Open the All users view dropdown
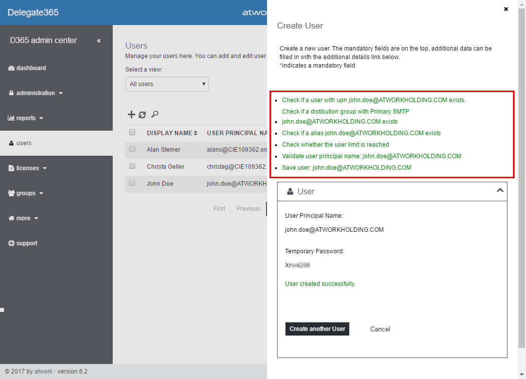Viewport: 526px width, 379px height. 167,84
